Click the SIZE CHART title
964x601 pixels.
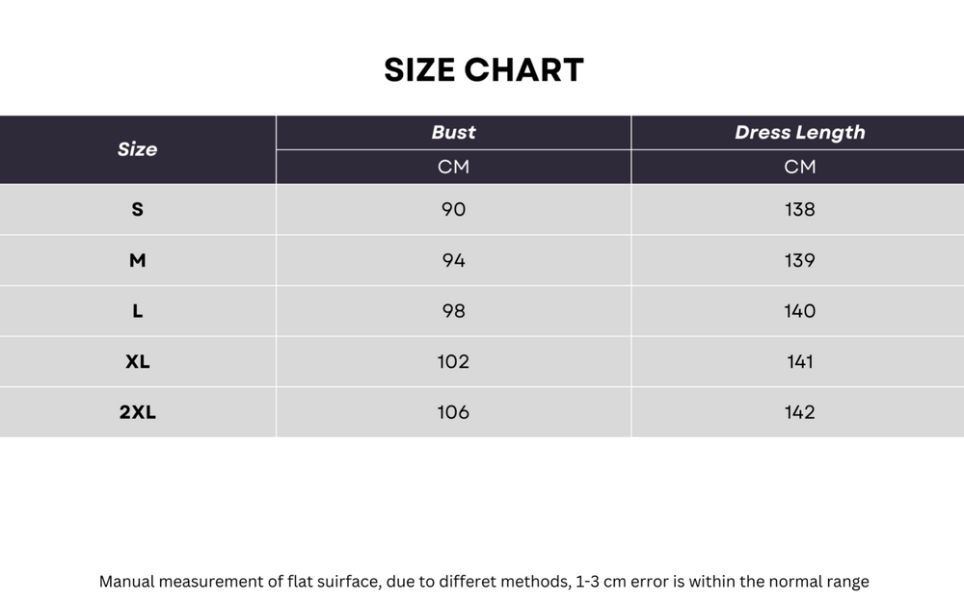[x=484, y=69]
